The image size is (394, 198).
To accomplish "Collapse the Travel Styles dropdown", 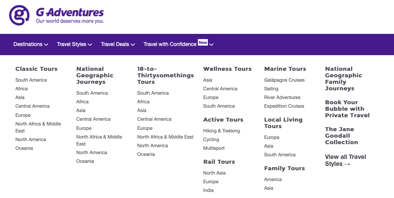I will [x=74, y=44].
